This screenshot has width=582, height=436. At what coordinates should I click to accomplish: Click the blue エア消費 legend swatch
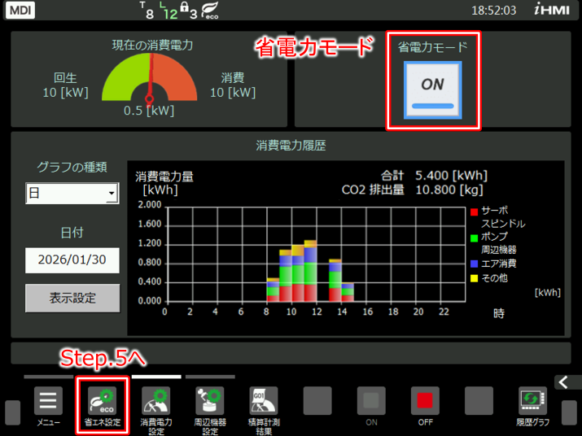474,264
